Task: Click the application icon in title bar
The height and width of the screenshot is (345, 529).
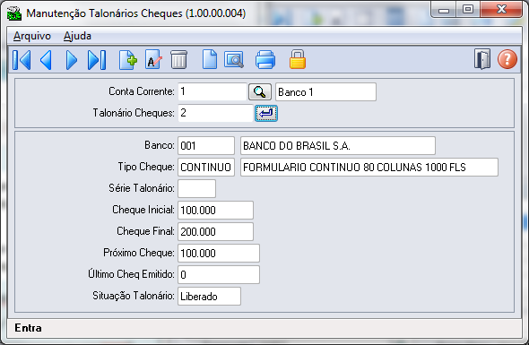Action: coord(14,13)
